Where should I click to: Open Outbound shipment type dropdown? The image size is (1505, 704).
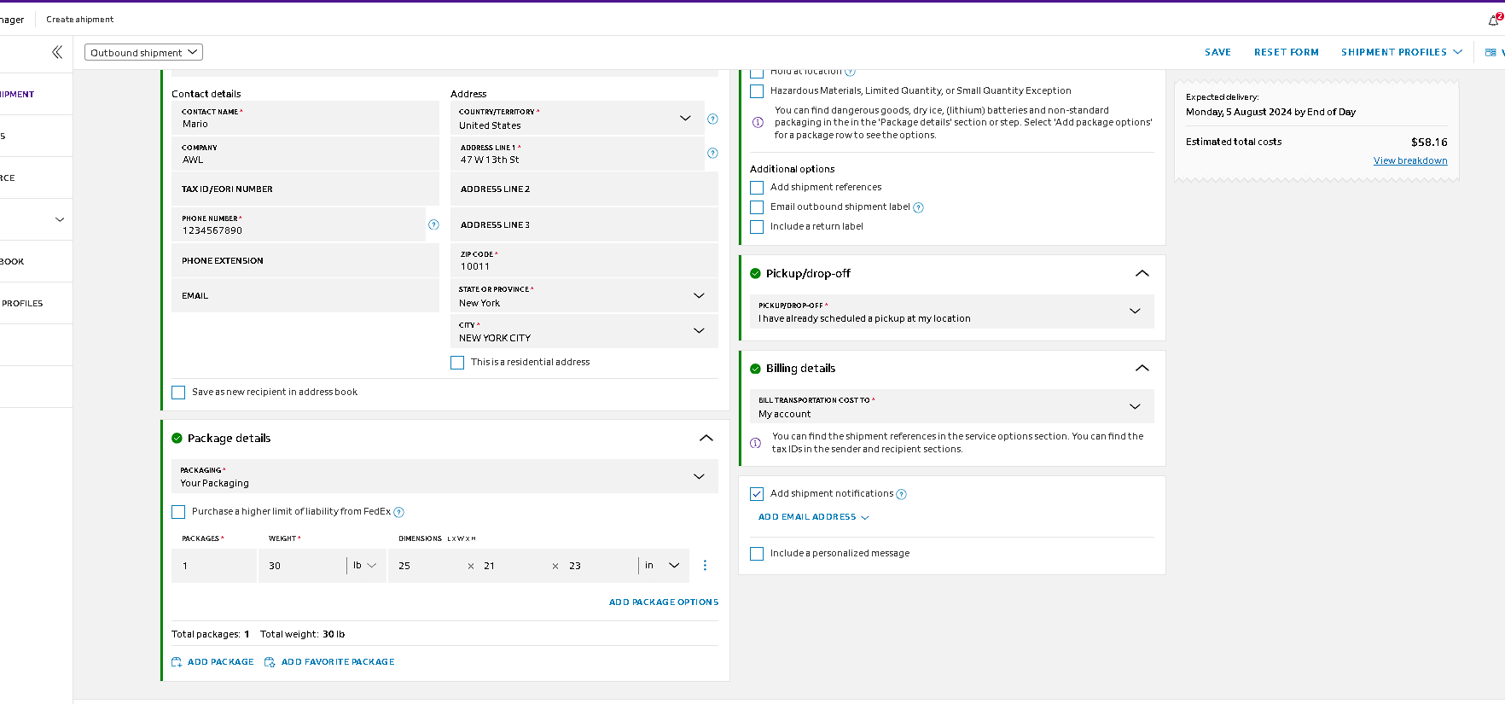click(143, 52)
